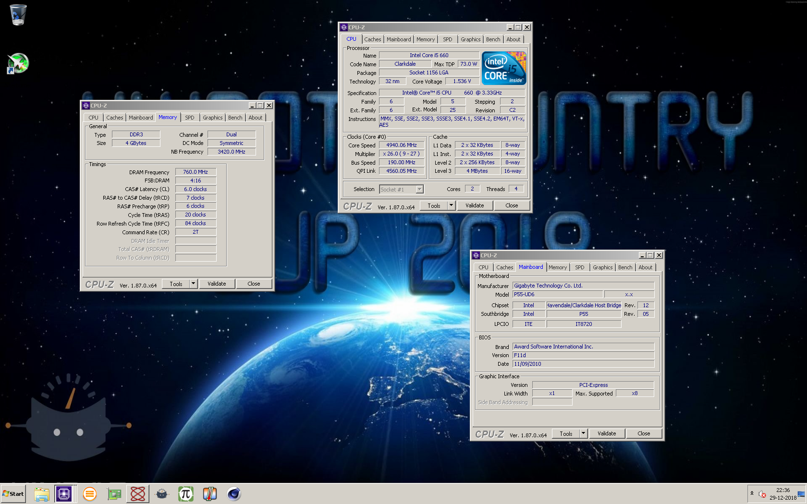
Task: Click motherboard model P55-UD6 field
Action: click(557, 294)
